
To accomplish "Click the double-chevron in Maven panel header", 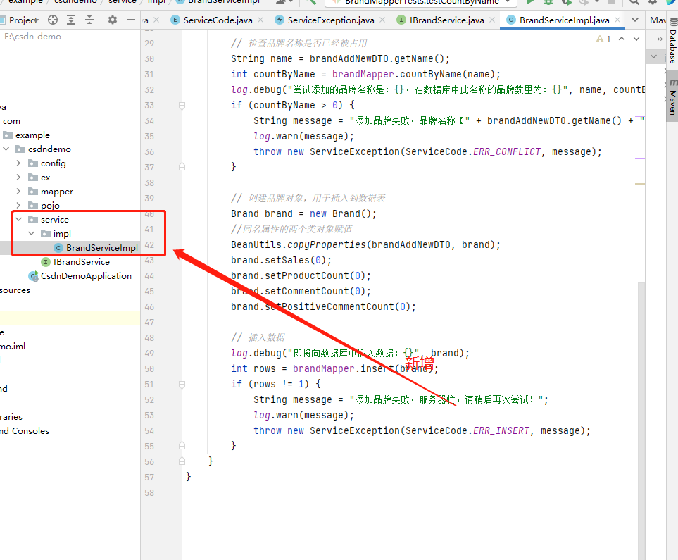I will tap(660, 39).
